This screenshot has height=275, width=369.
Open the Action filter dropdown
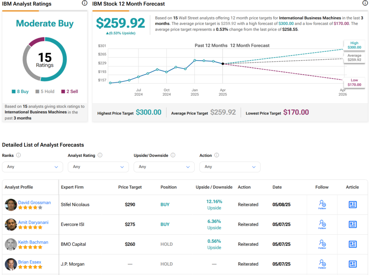coord(230,167)
